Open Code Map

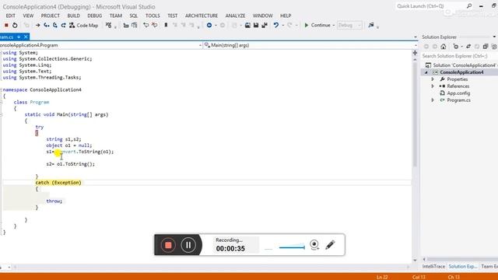(x=84, y=25)
